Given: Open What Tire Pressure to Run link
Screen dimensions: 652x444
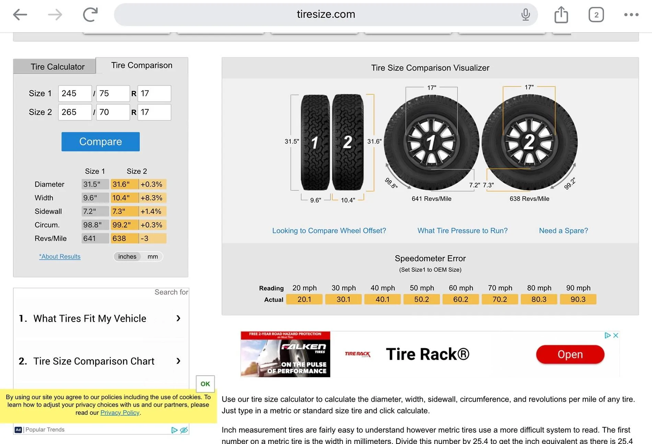Looking at the screenshot, I should (x=463, y=231).
